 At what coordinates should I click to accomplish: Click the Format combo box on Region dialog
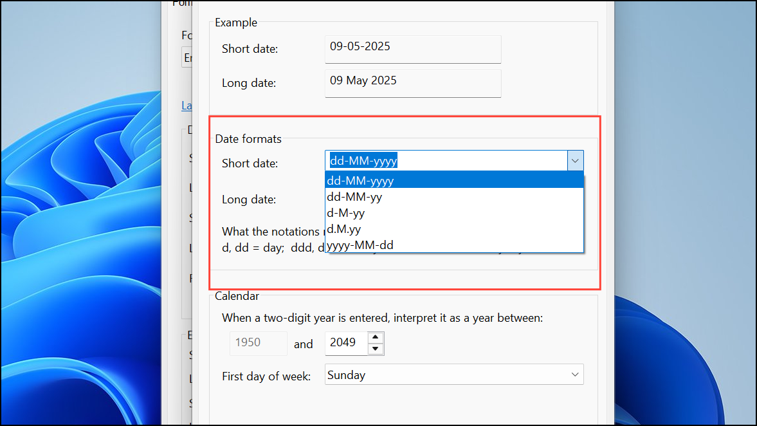(x=187, y=57)
